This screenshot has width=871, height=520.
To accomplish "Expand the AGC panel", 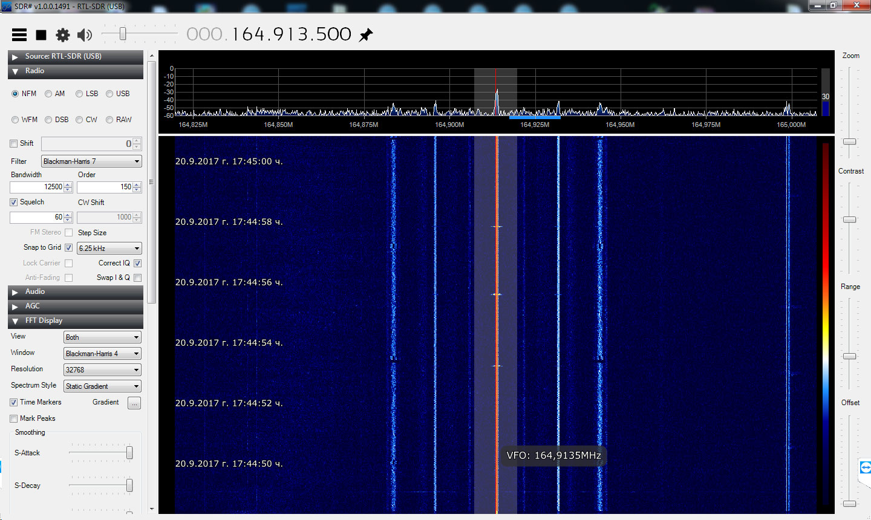I will click(x=76, y=307).
